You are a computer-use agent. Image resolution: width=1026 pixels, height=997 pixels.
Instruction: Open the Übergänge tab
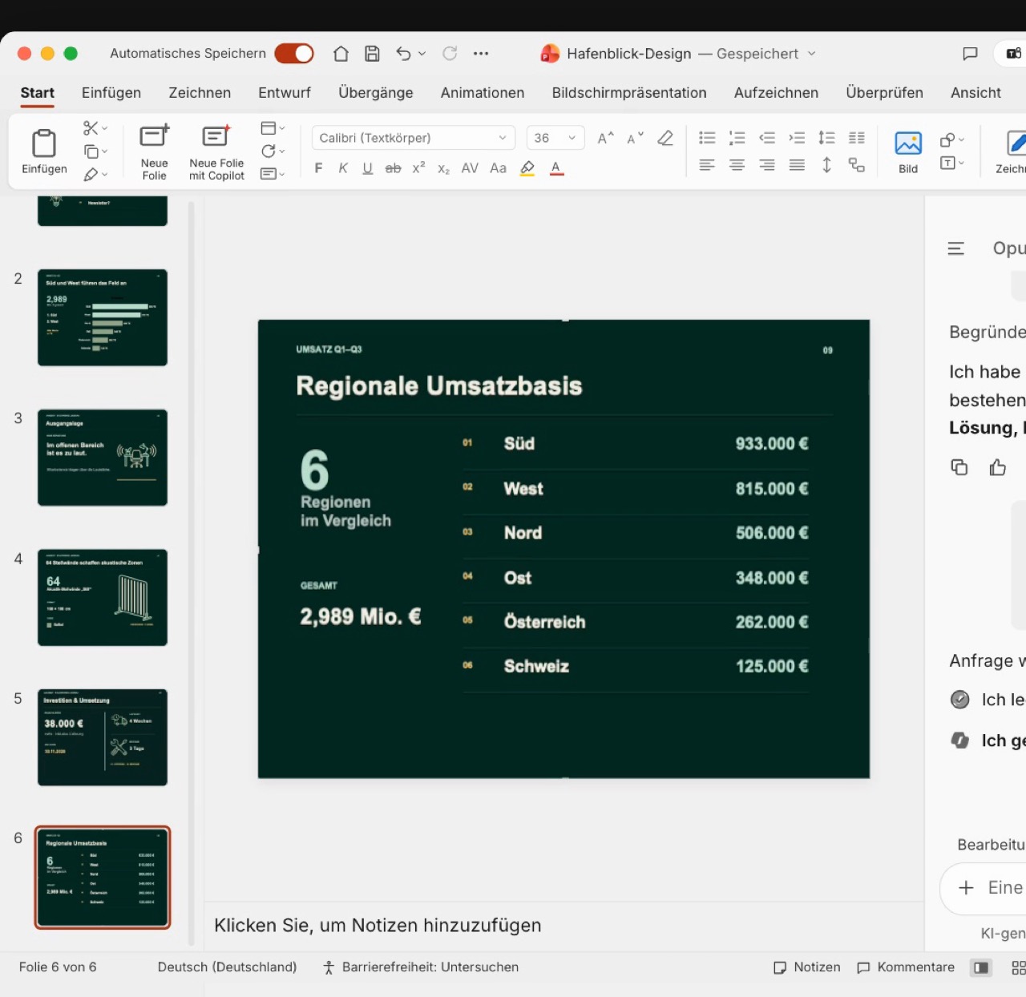[x=376, y=92]
